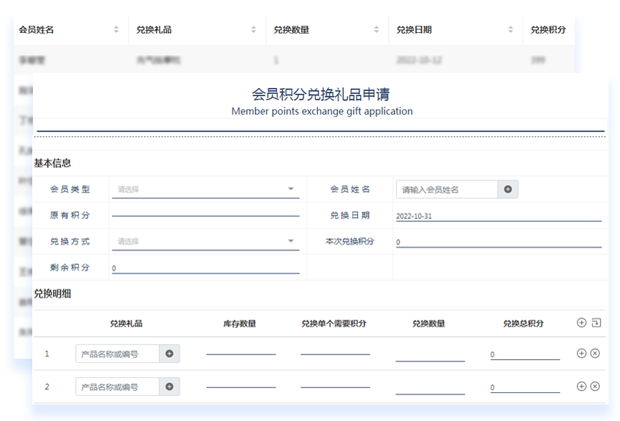Delete row 2 using the circled X icon
620x421 pixels.
tap(596, 387)
